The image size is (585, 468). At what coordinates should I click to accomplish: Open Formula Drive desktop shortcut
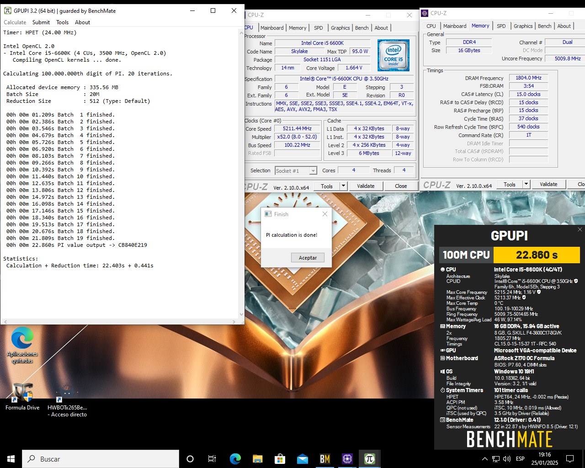point(22,396)
